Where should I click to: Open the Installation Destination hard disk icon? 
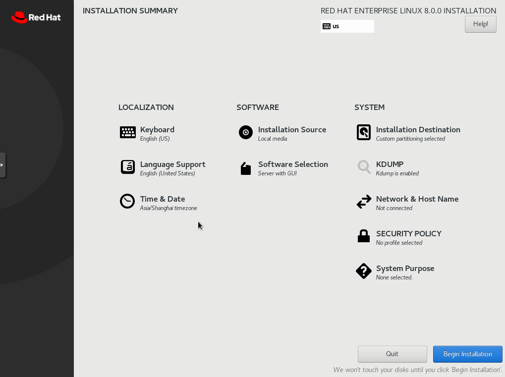click(x=364, y=132)
